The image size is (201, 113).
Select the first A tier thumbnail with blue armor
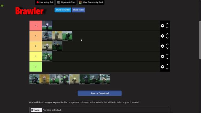47,36
